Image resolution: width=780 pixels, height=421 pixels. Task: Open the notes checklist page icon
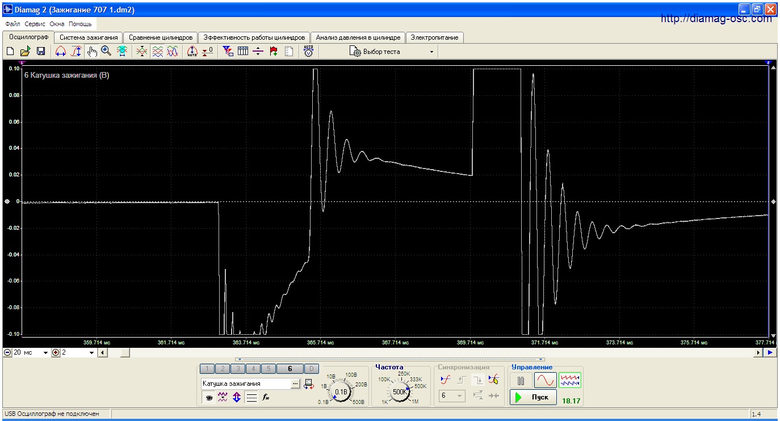(x=289, y=51)
